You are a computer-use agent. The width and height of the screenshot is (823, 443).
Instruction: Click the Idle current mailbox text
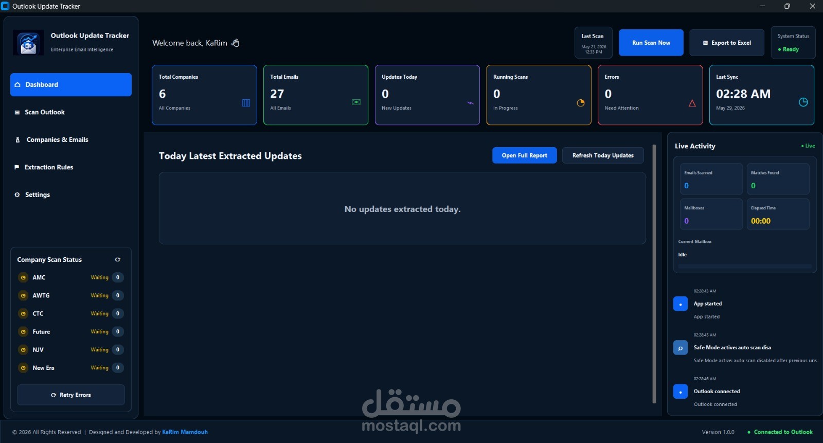pyautogui.click(x=682, y=255)
